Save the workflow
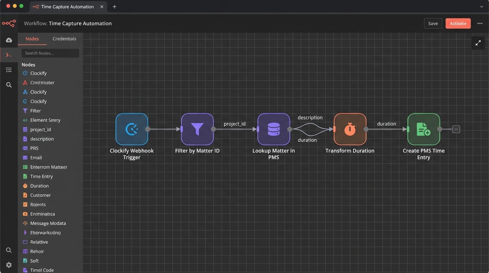 click(x=433, y=23)
